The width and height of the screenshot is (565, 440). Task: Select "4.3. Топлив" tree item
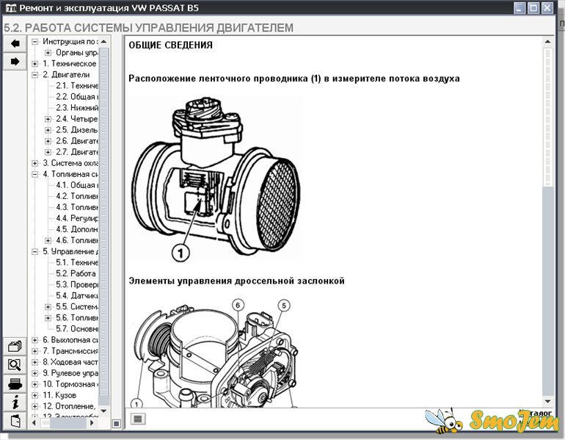click(77, 207)
